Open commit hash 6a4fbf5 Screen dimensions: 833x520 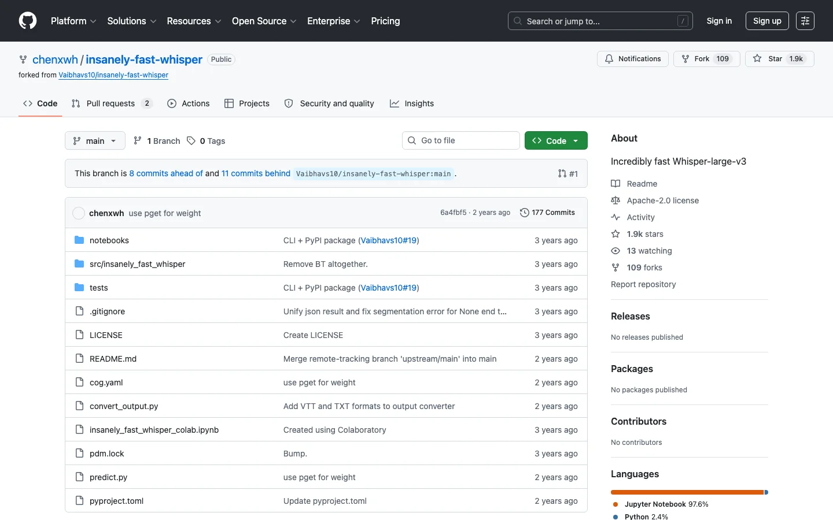pyautogui.click(x=453, y=213)
